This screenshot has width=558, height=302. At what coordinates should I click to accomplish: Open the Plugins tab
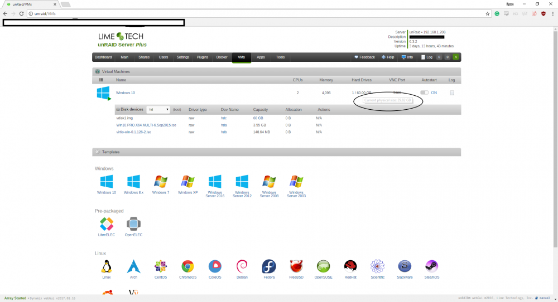click(x=203, y=57)
